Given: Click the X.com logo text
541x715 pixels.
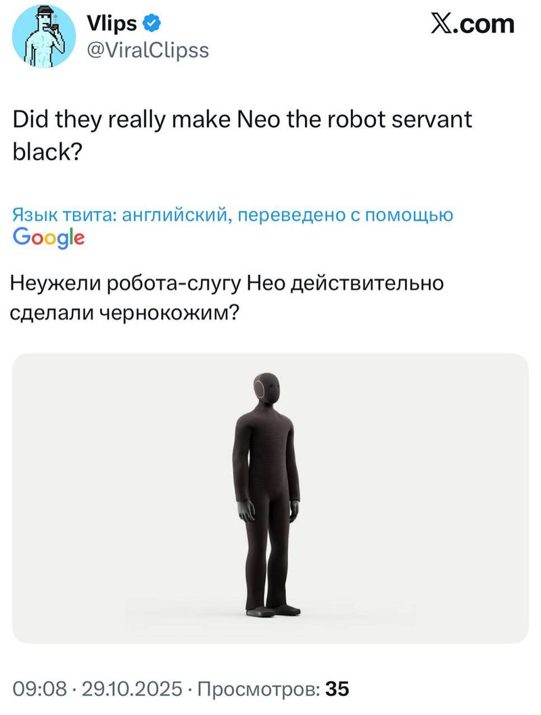Looking at the screenshot, I should click(473, 24).
